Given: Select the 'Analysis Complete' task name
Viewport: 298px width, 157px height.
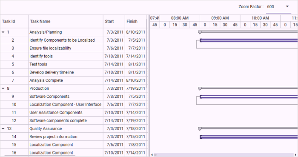Looking at the screenshot, I should click(46, 80).
